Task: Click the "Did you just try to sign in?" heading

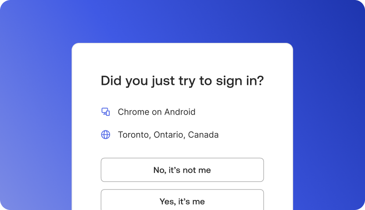Action: click(182, 81)
